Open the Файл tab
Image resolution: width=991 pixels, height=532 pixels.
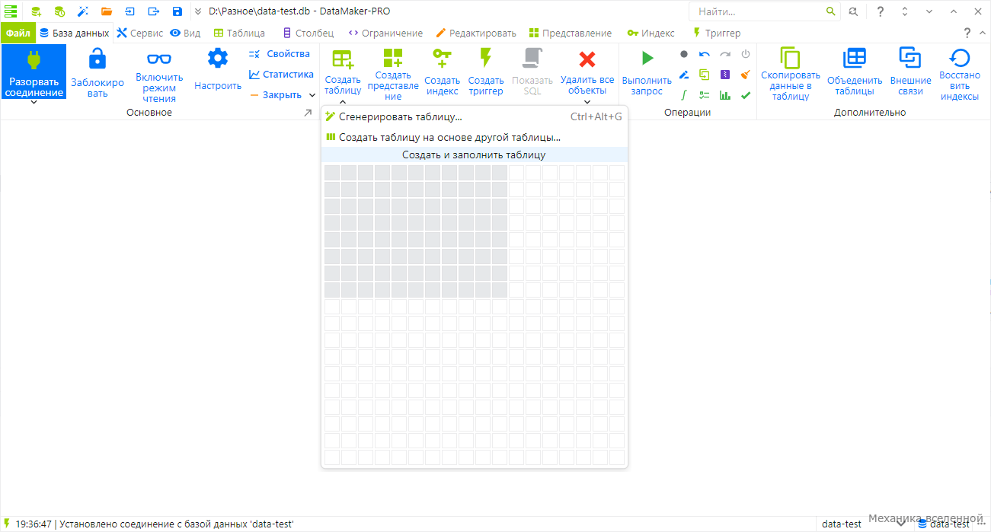click(18, 33)
